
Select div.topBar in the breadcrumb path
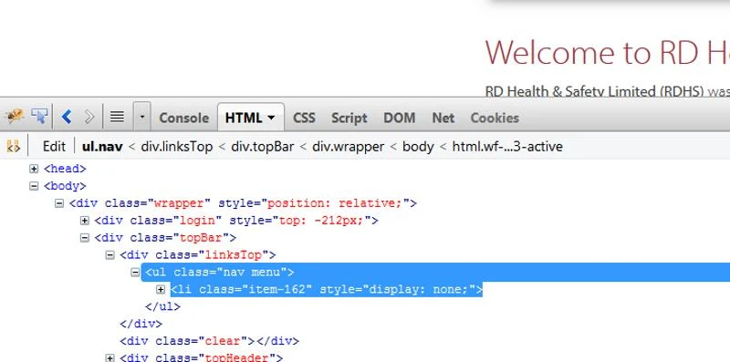coord(263,147)
